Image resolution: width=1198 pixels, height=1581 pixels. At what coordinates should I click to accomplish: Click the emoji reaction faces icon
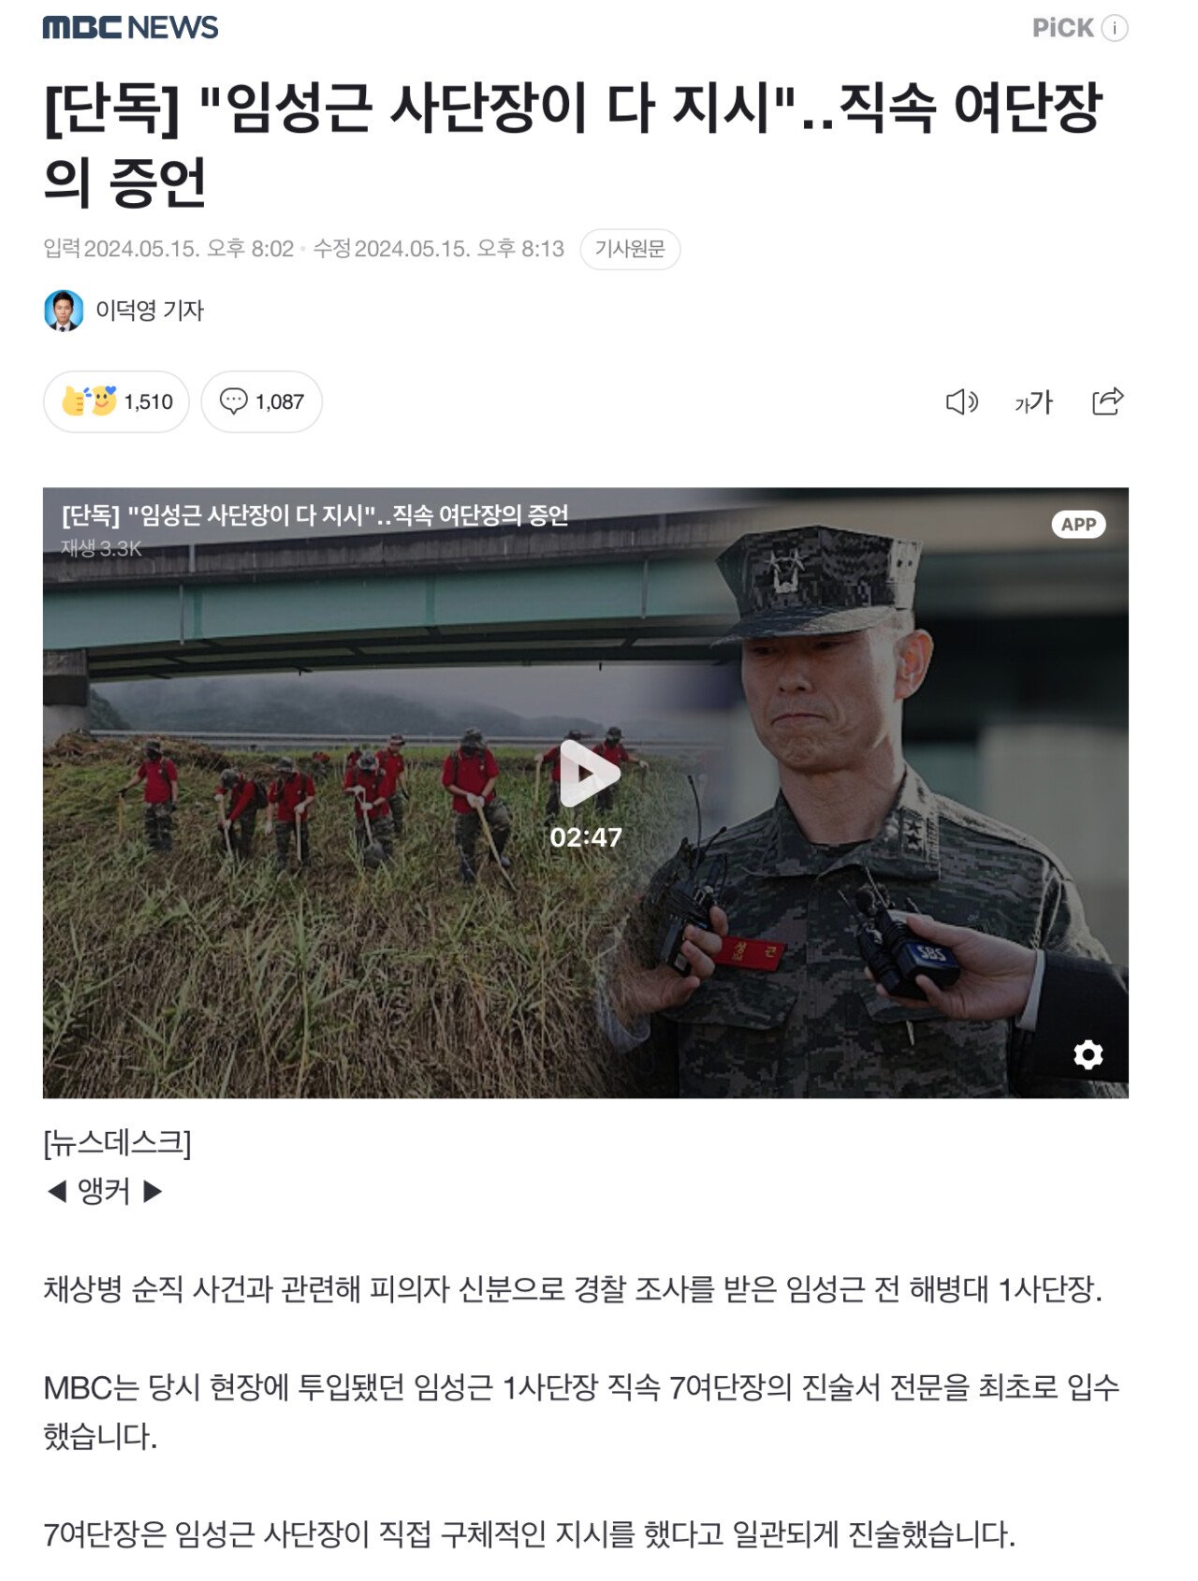[89, 401]
